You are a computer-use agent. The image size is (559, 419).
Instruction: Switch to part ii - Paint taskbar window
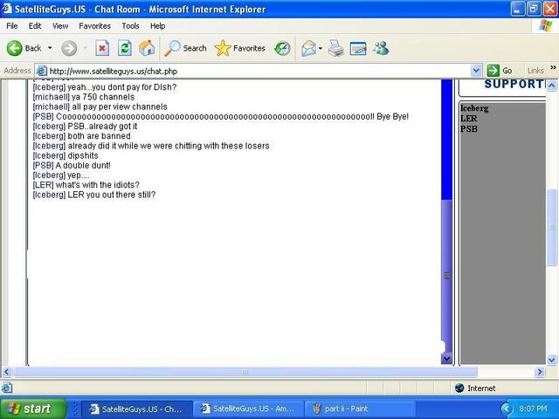tap(359, 409)
